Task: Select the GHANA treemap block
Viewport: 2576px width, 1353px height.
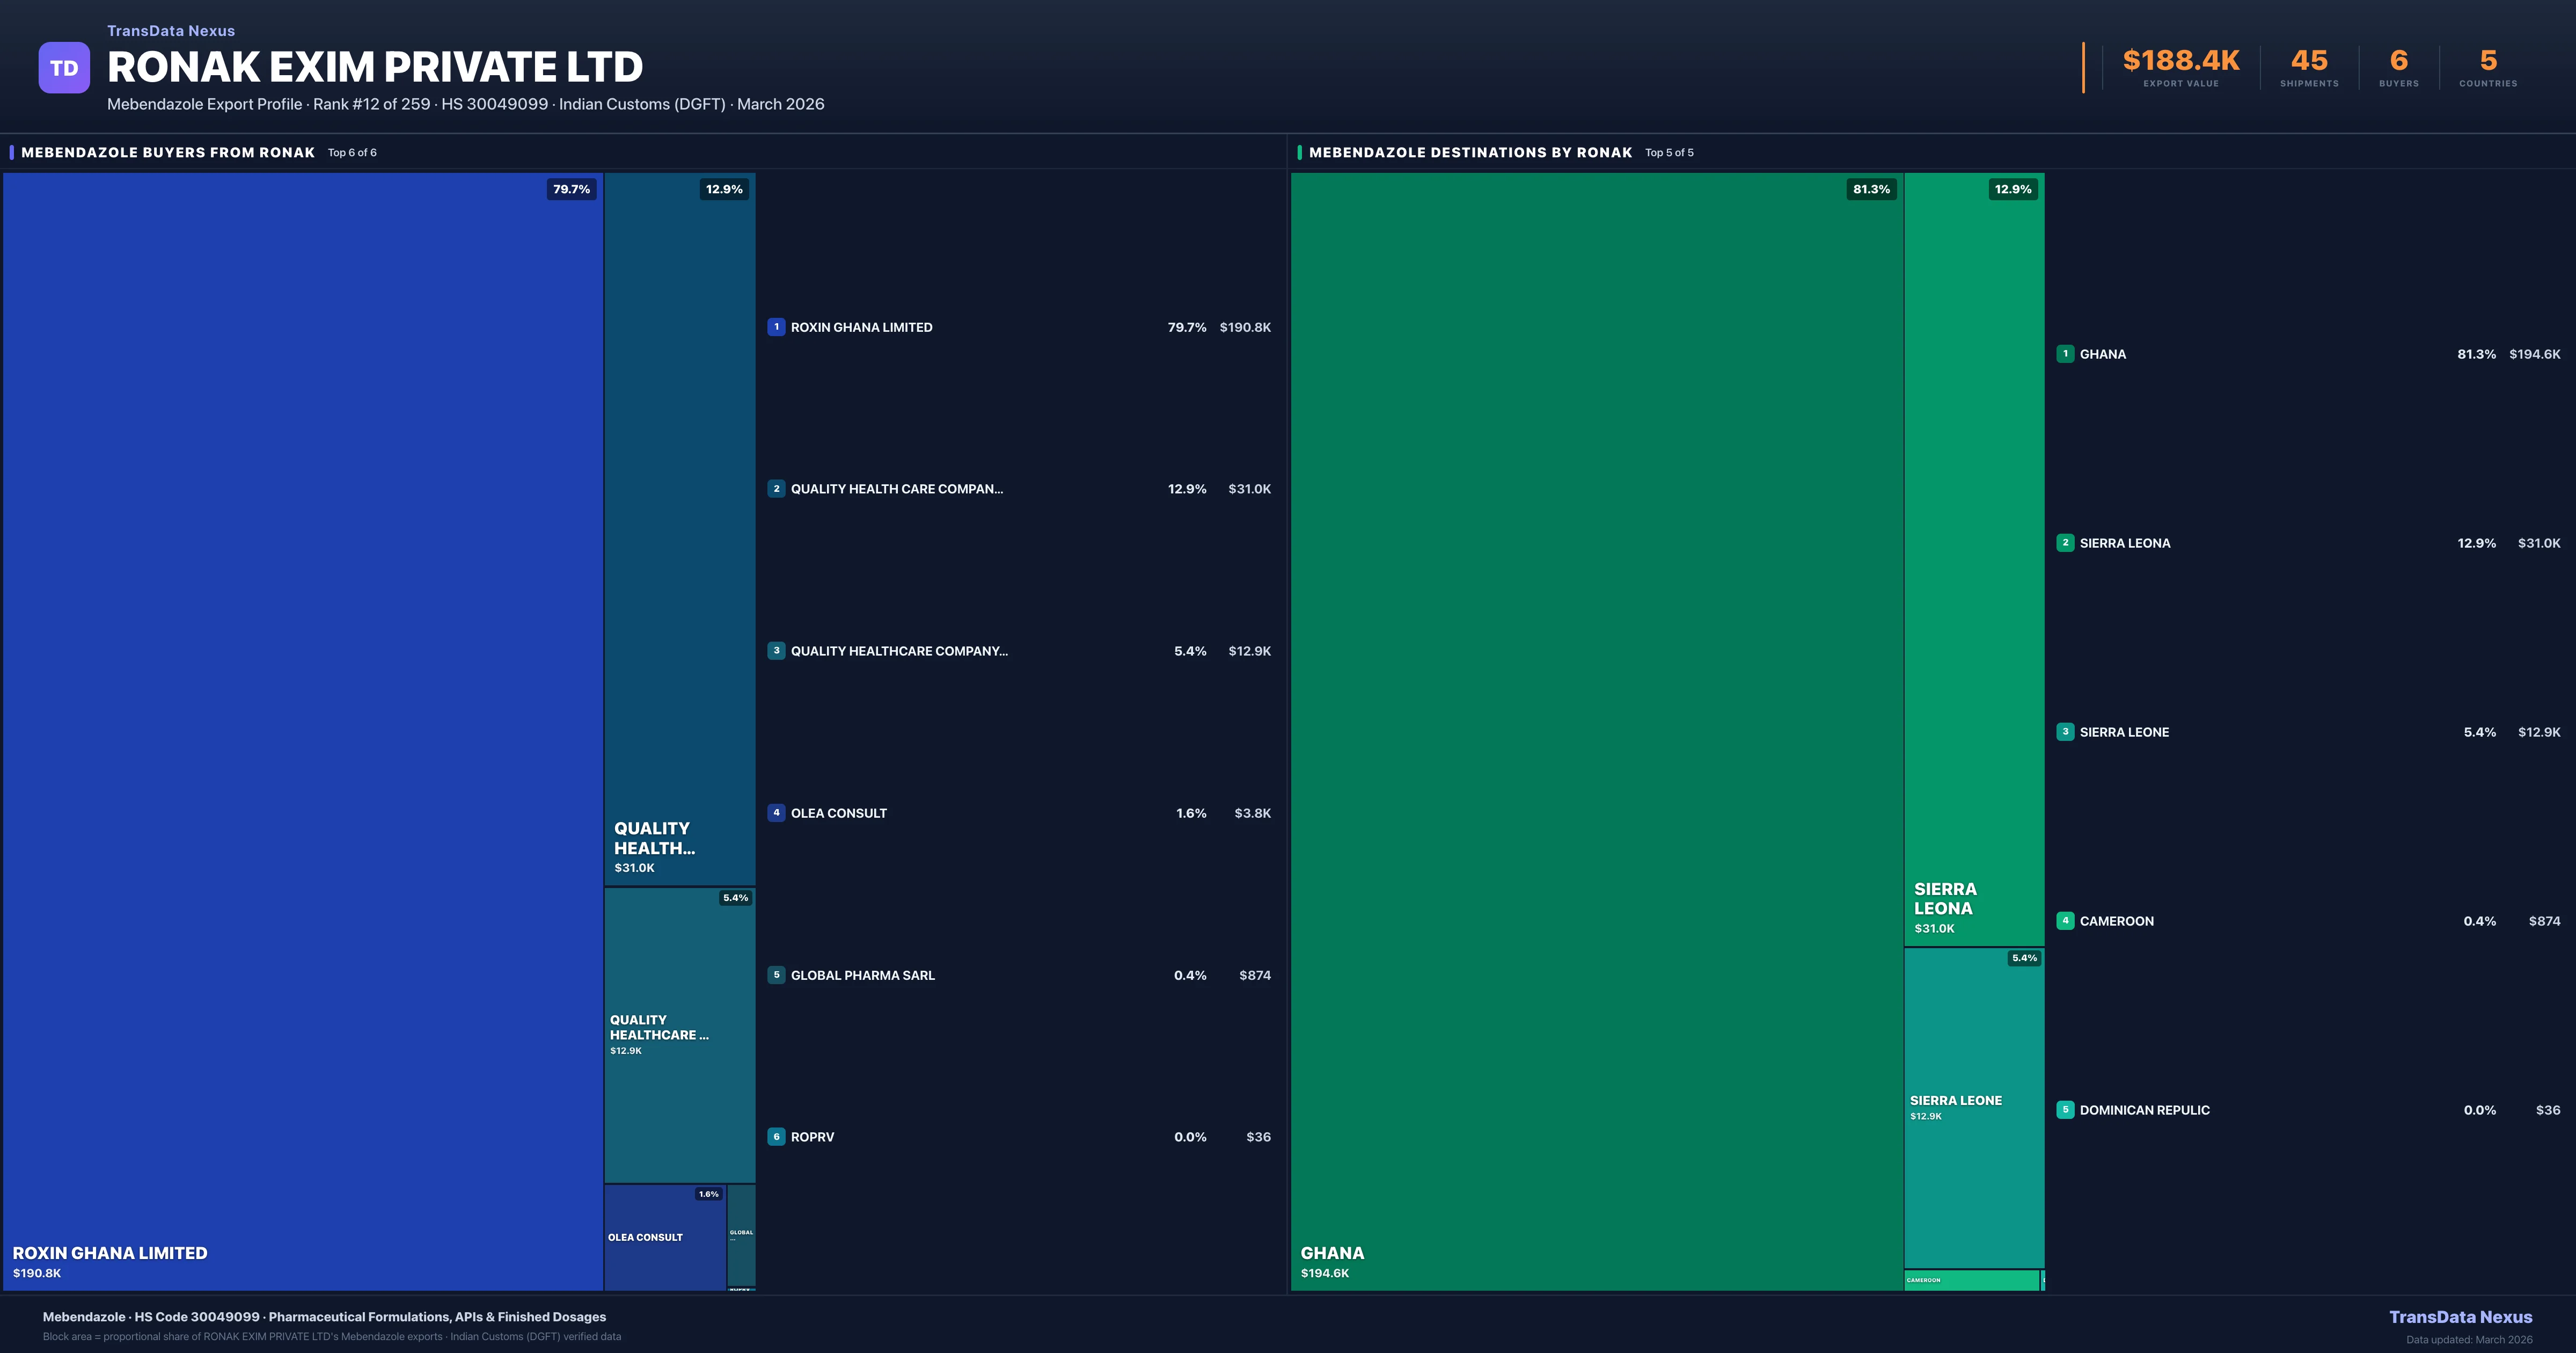Action: (1596, 731)
